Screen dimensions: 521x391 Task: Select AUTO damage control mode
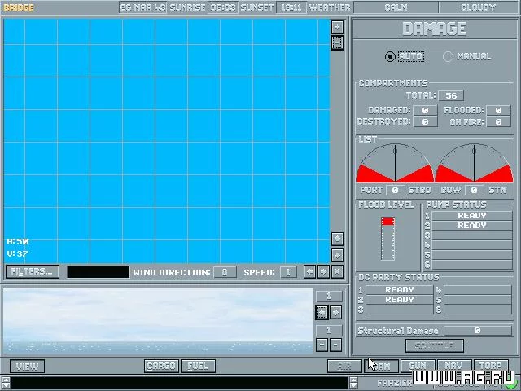(404, 56)
